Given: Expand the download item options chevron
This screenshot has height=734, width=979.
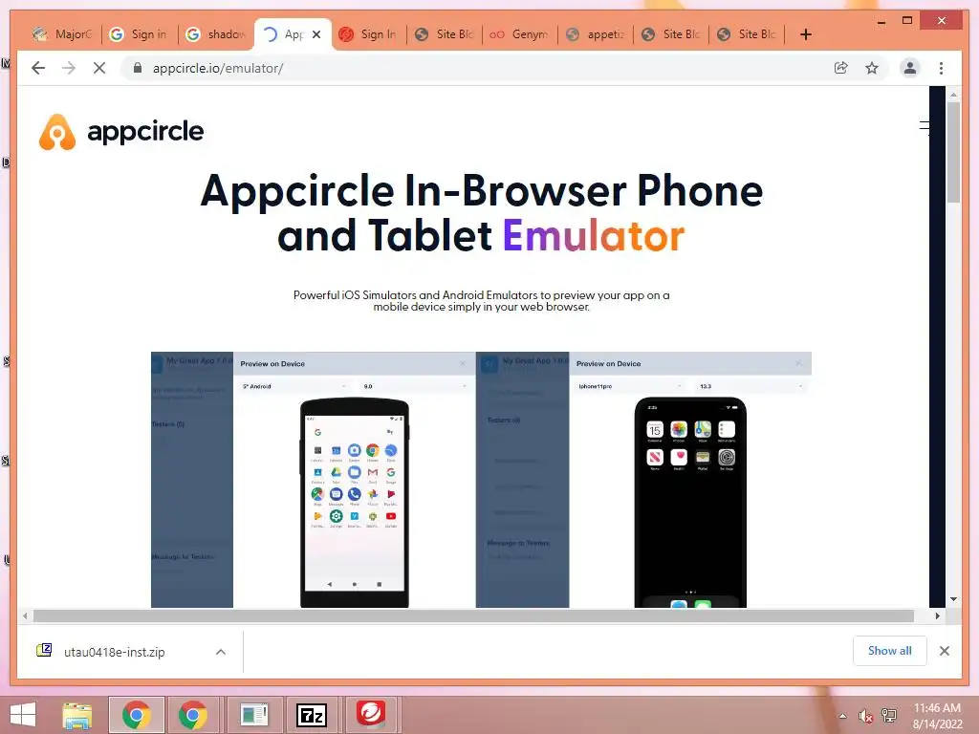Looking at the screenshot, I should click(x=221, y=652).
